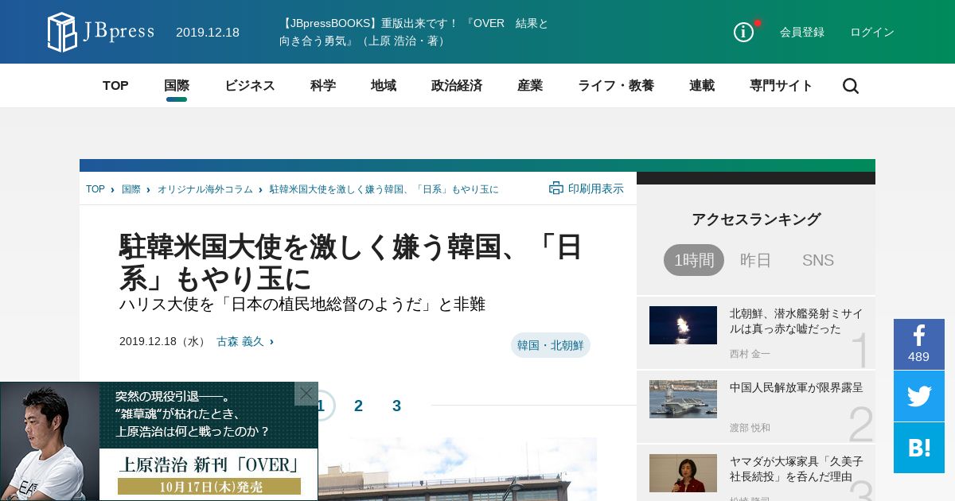Open 会員登録 registration link
The width and height of the screenshot is (955, 501).
[802, 32]
